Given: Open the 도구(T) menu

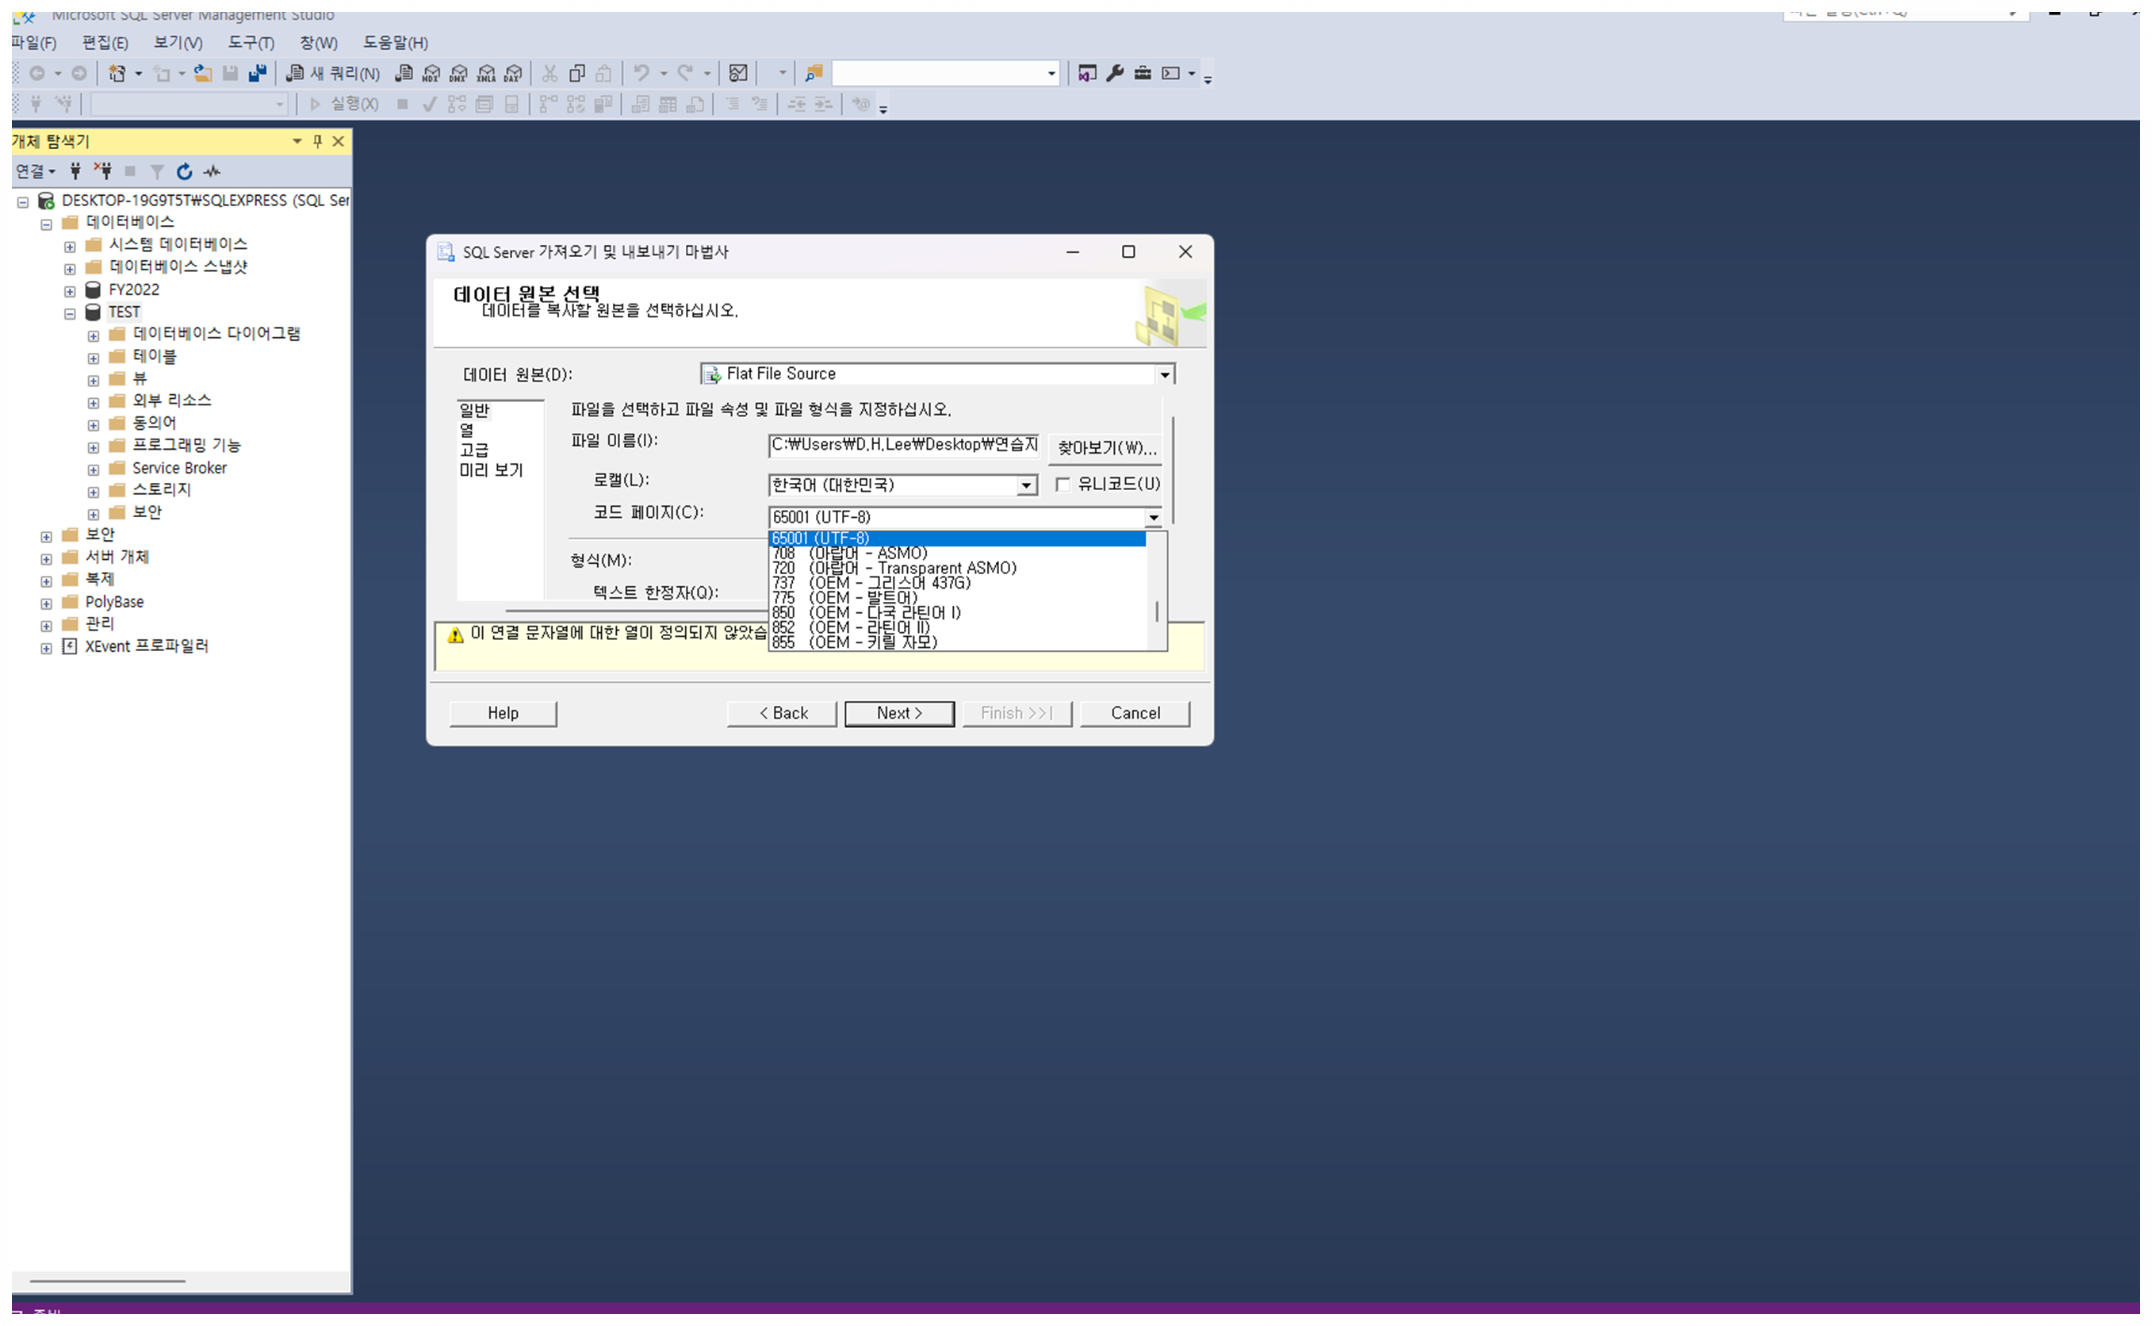Looking at the screenshot, I should click(251, 43).
